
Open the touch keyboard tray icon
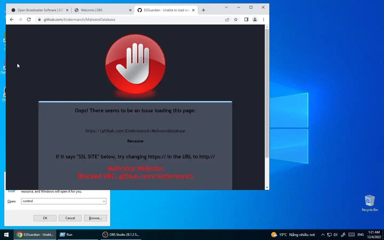351,235
